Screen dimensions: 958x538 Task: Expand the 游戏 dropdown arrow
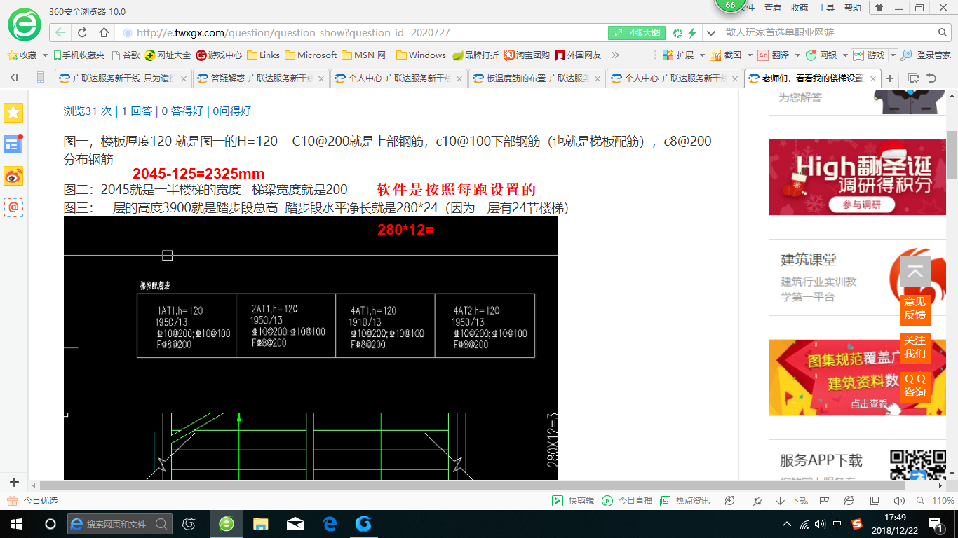[x=893, y=55]
